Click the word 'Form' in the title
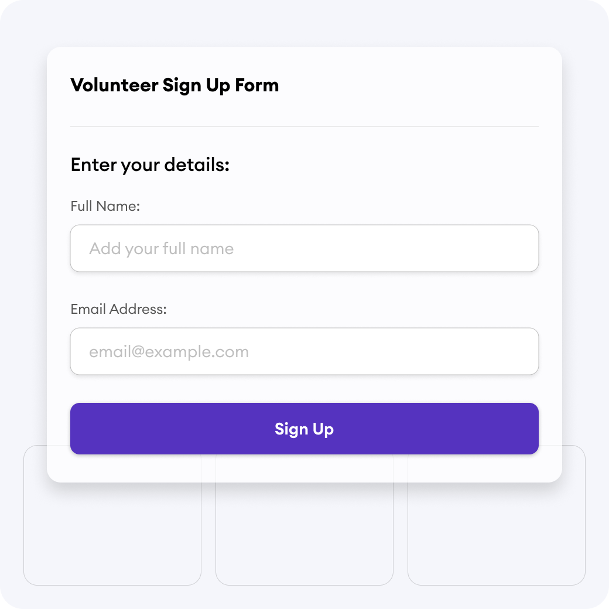This screenshot has width=609, height=609. point(256,85)
